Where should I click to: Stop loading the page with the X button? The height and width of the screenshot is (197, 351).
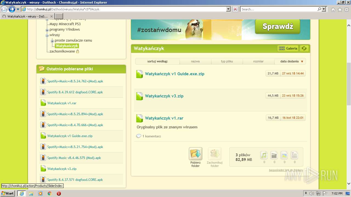[235, 9]
